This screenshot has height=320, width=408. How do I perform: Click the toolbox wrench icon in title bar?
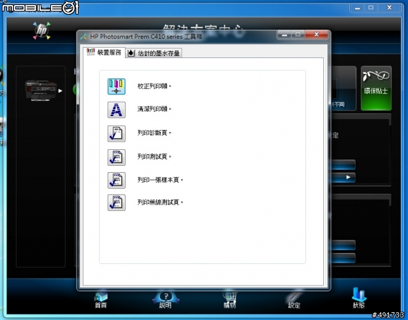click(84, 37)
